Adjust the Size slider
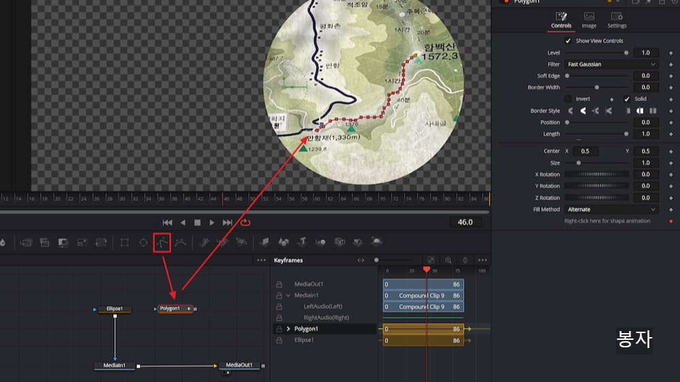This screenshot has height=382, width=680. click(597, 163)
